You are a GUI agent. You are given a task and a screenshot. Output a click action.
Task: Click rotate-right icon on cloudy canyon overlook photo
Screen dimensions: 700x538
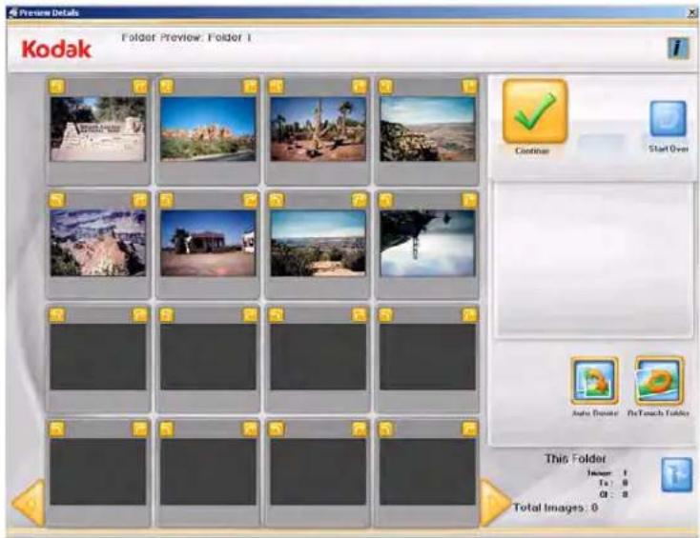tap(469, 87)
